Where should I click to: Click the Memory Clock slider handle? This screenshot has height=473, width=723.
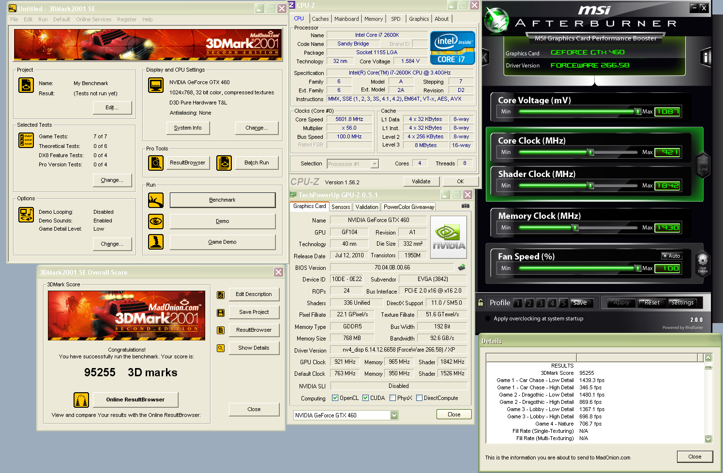point(575,228)
